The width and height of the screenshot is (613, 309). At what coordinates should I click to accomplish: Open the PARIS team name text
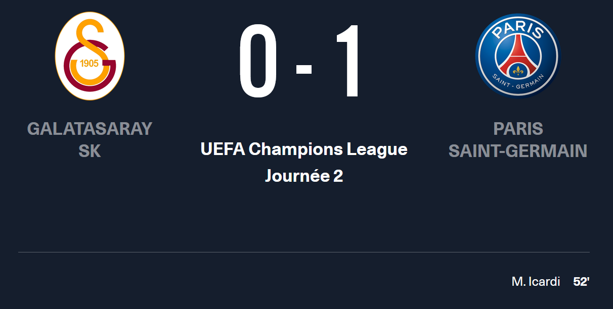(518, 129)
